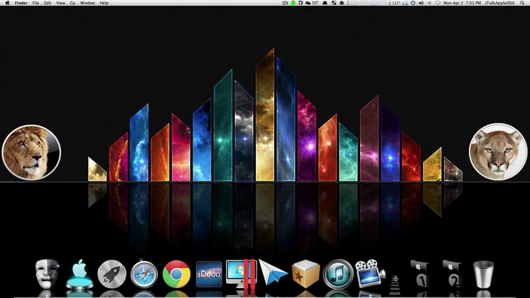Open the Dock stack numbered 2
This screenshot has width=530, height=298.
(452, 274)
